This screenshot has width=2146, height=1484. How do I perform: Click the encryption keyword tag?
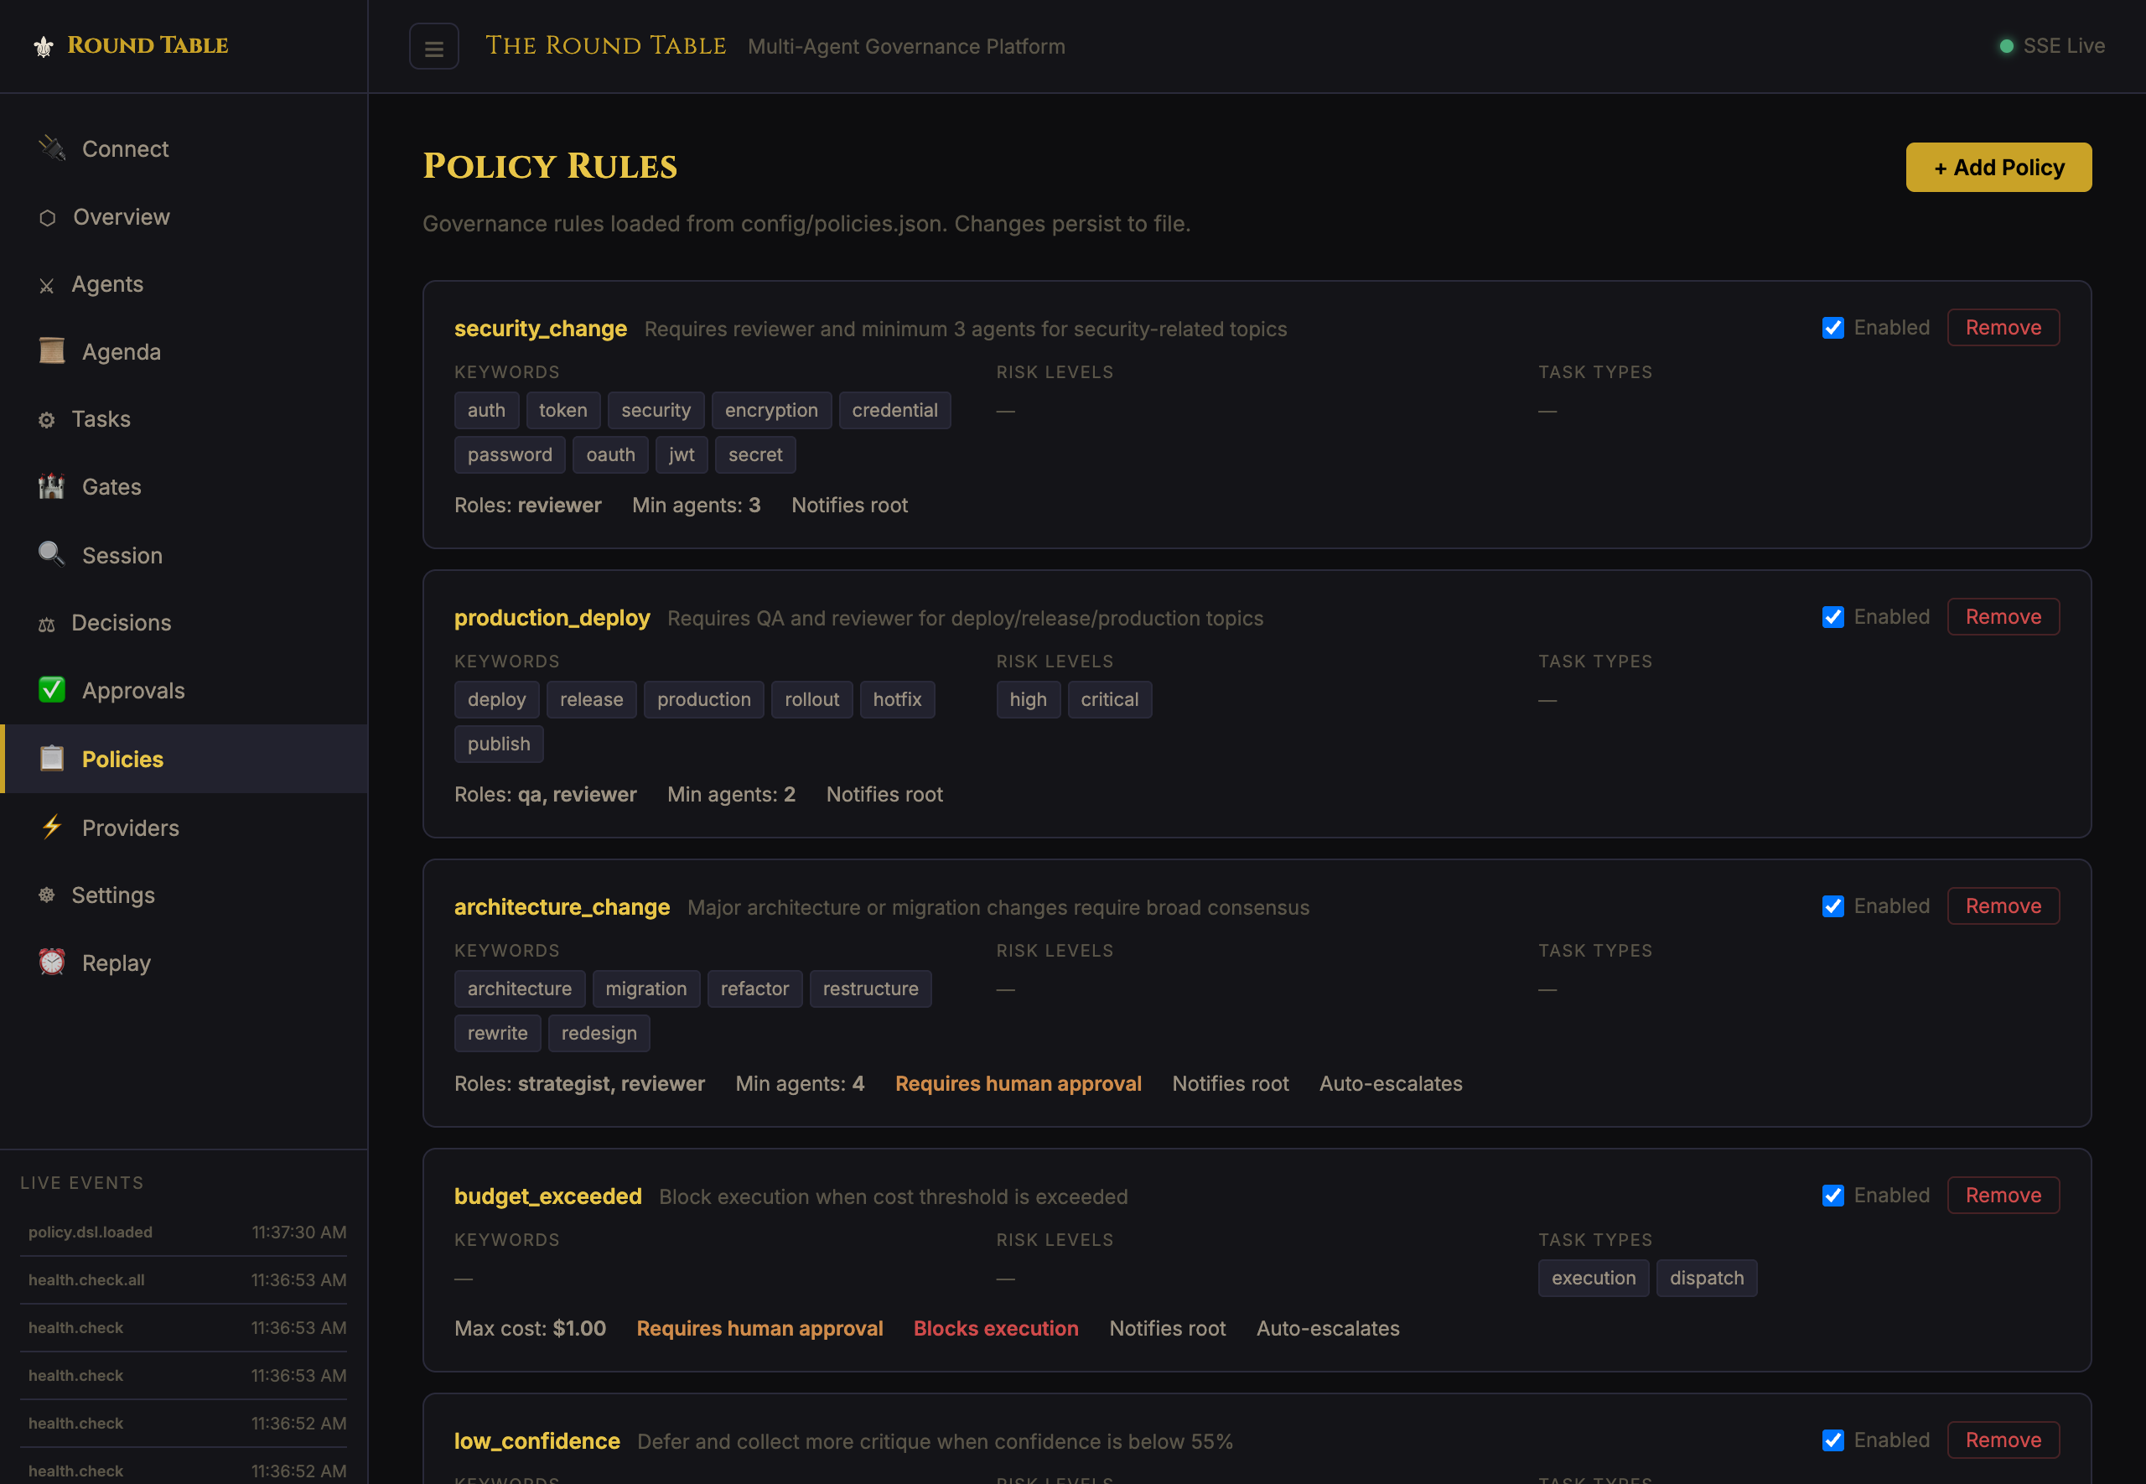coord(771,411)
